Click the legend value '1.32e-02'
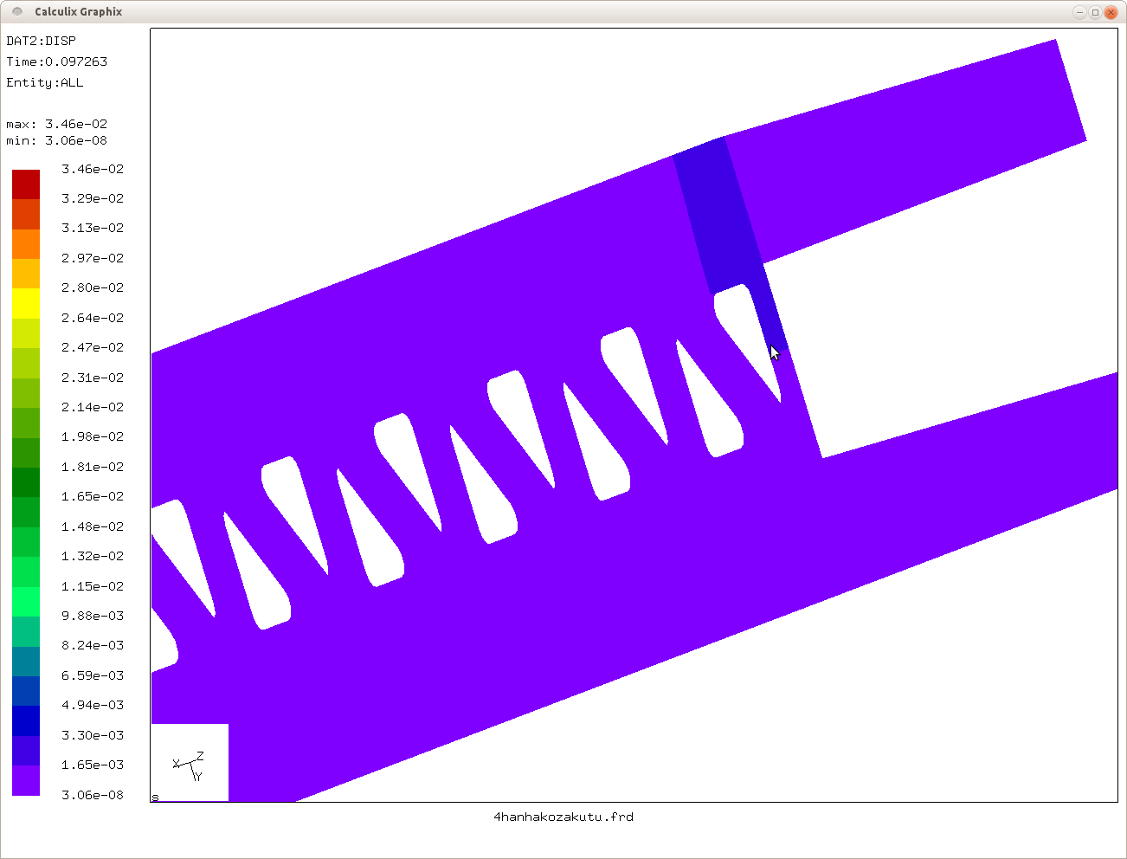The height and width of the screenshot is (859, 1127). point(93,556)
